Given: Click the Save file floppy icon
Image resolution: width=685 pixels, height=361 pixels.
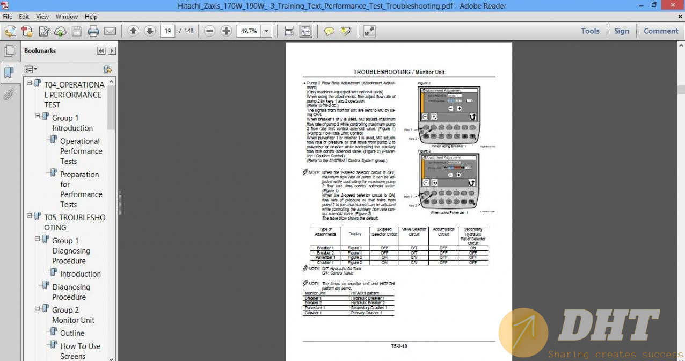Looking at the screenshot, I should click(x=77, y=31).
